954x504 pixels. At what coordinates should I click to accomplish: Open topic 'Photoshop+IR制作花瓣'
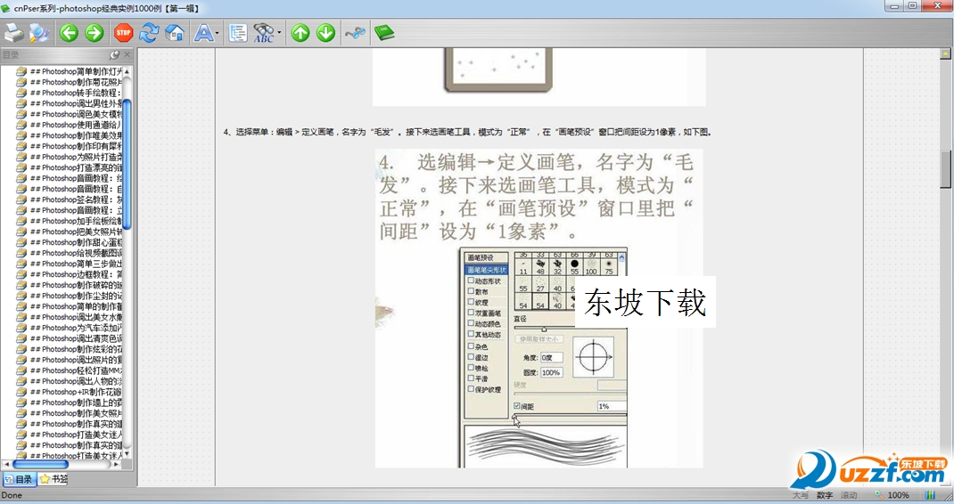(x=76, y=392)
